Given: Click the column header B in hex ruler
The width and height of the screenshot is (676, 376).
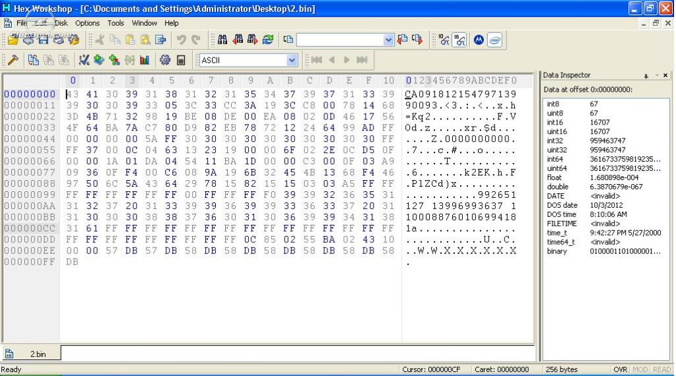Looking at the screenshot, I should (x=290, y=80).
